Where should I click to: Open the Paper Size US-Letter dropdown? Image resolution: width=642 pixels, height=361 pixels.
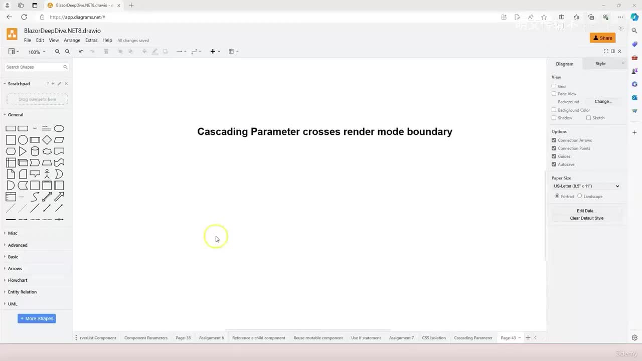pyautogui.click(x=586, y=186)
